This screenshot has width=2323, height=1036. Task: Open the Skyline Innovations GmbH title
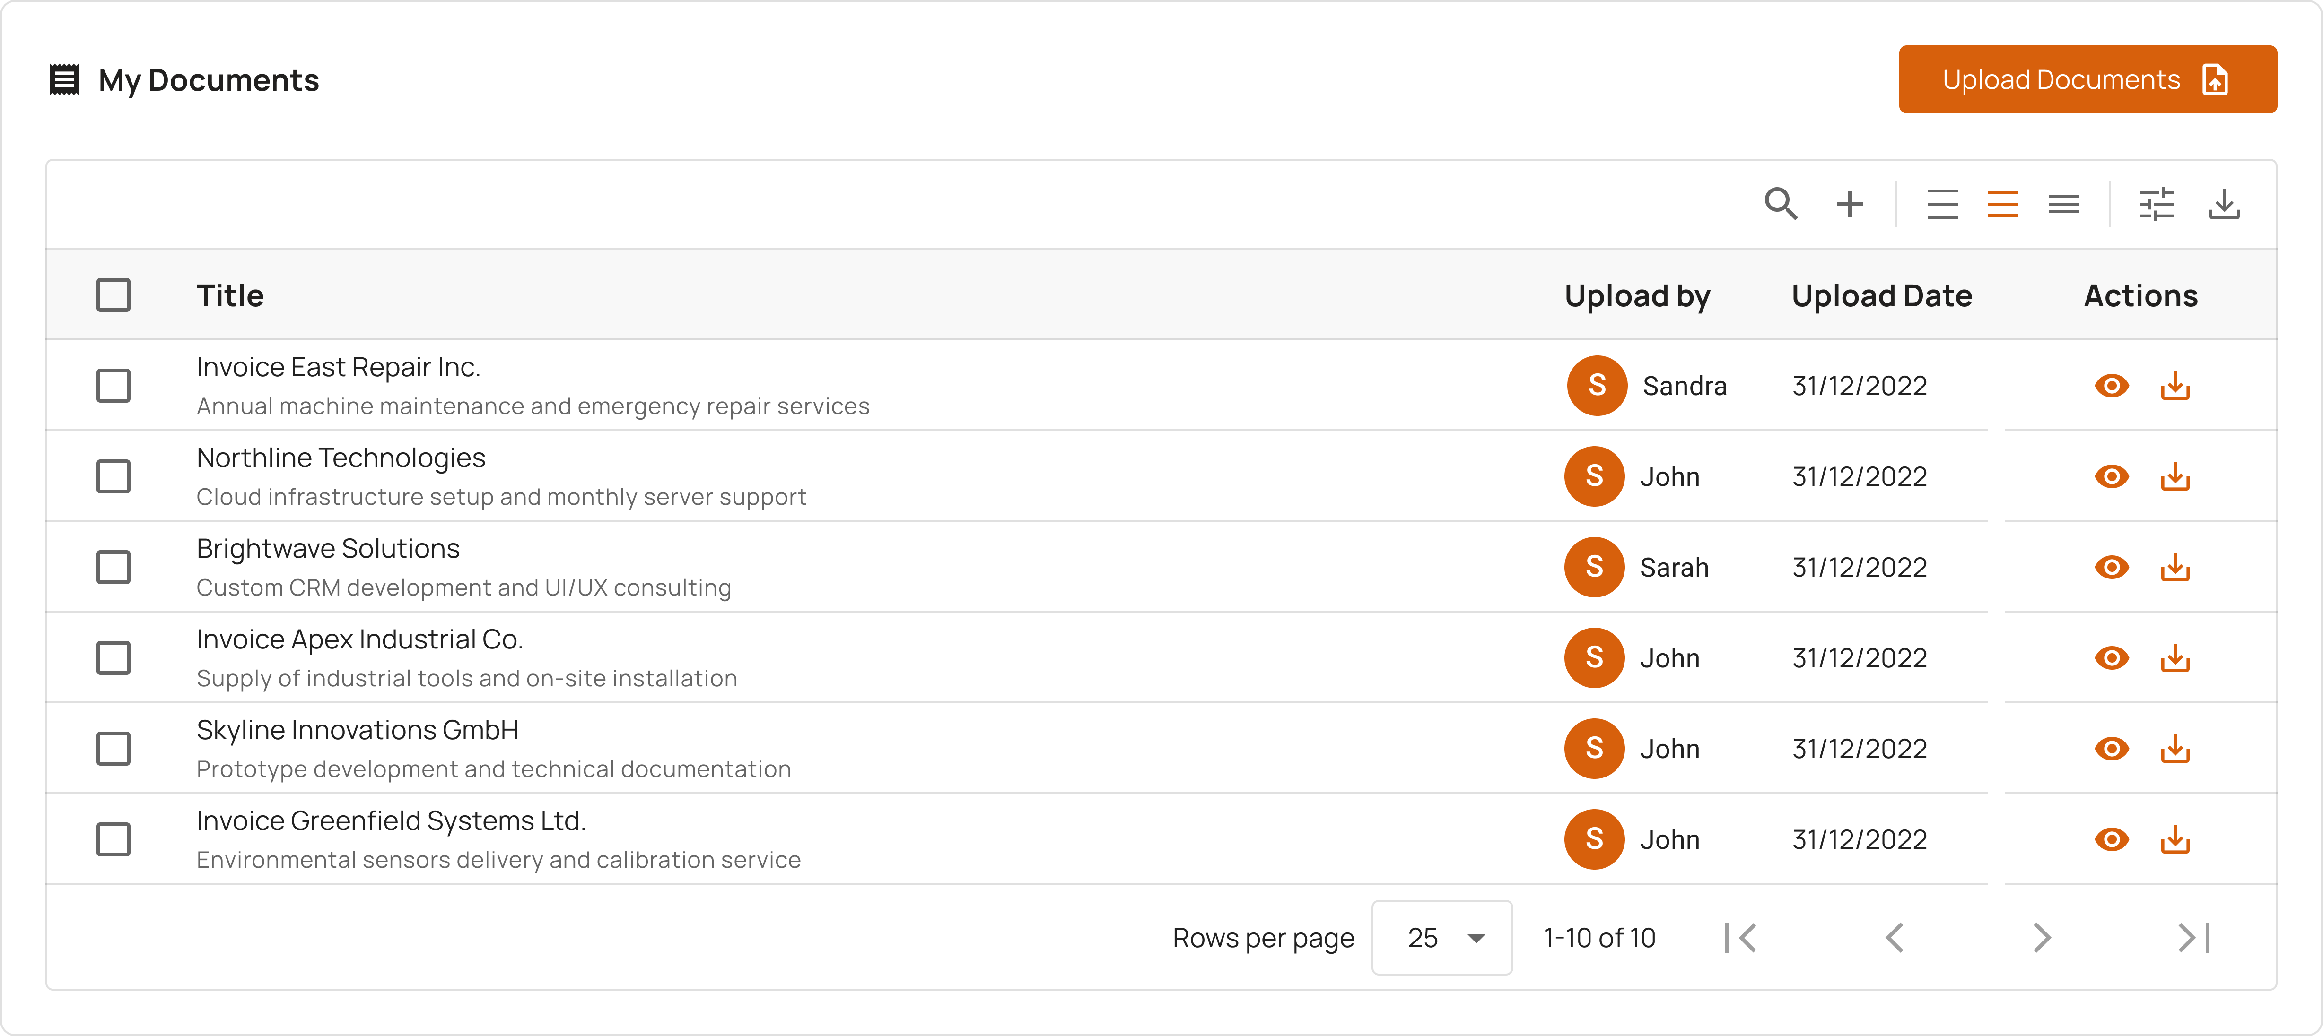pyautogui.click(x=357, y=730)
